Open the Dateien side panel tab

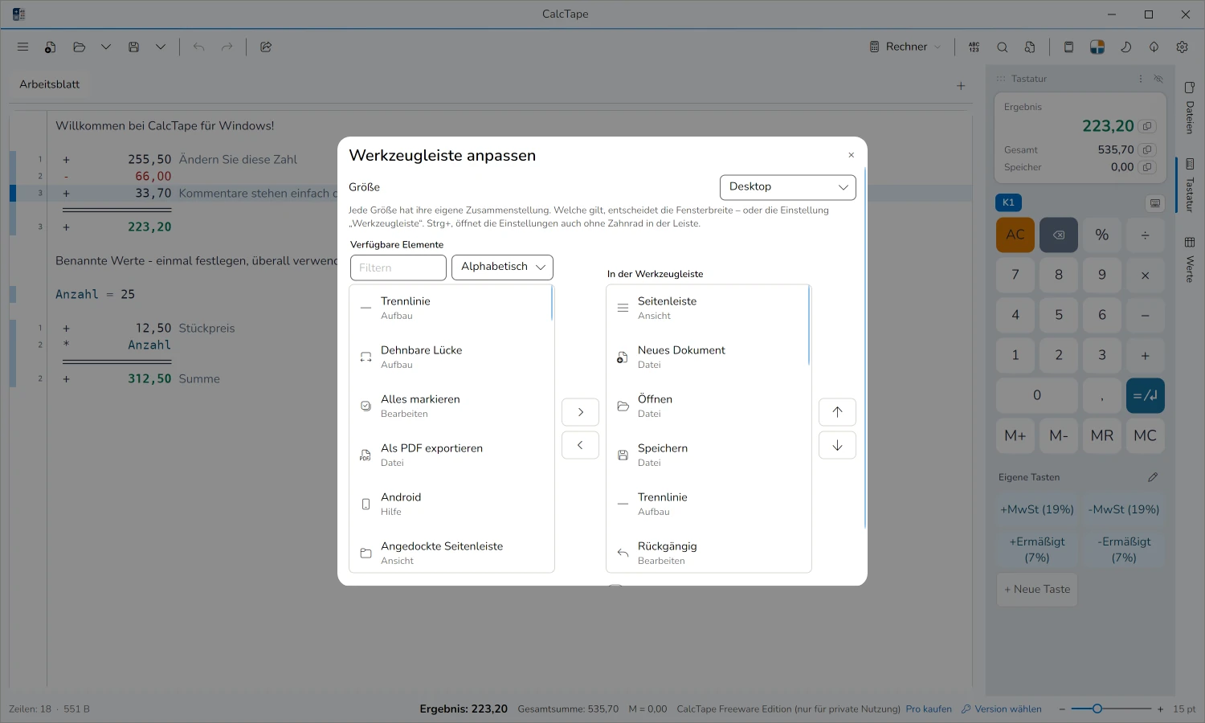1190,108
